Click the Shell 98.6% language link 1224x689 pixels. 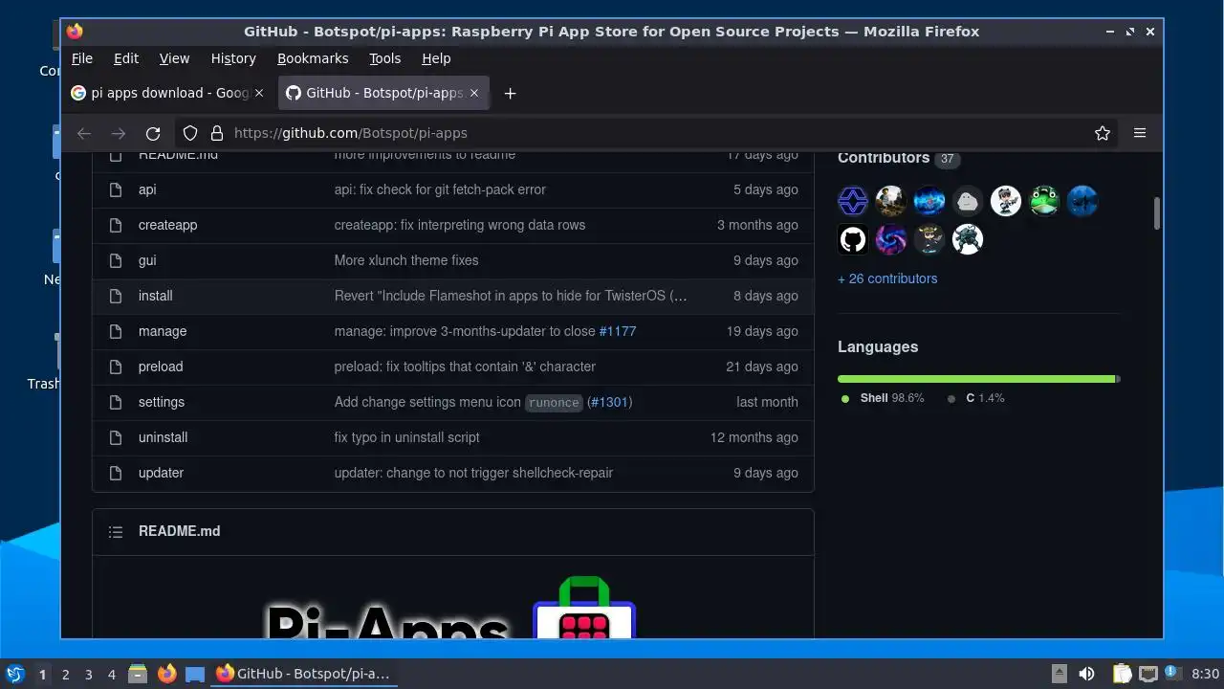coord(884,398)
